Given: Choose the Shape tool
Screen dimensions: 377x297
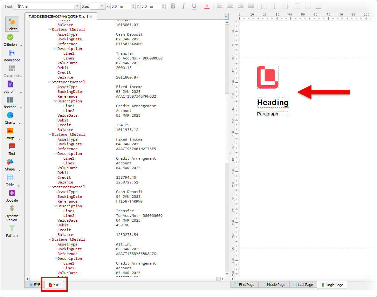Looking at the screenshot, I should [10, 165].
